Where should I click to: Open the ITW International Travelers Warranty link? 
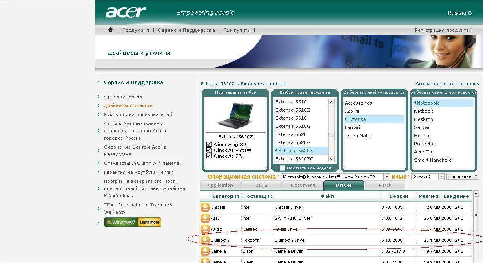click(x=138, y=208)
